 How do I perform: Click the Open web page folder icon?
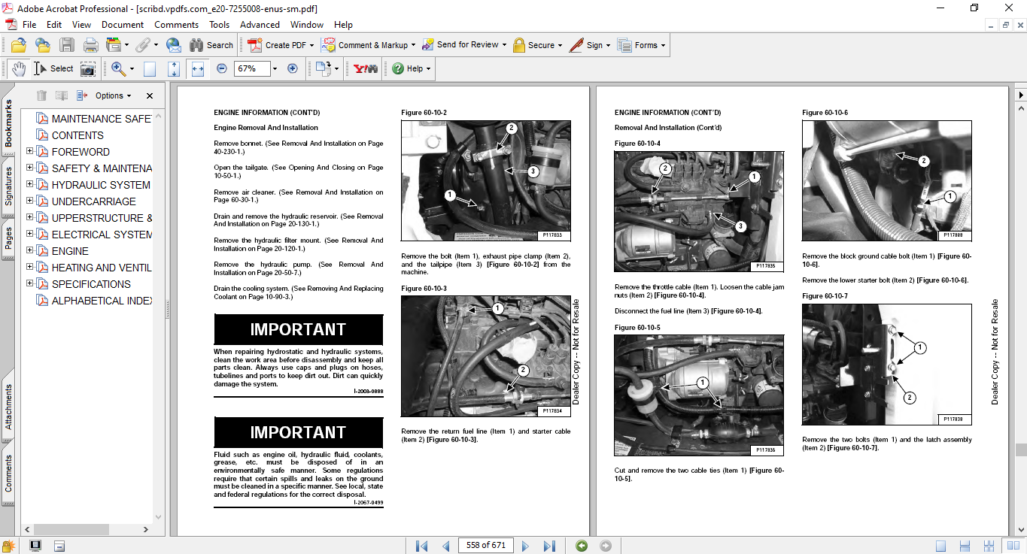click(x=42, y=45)
